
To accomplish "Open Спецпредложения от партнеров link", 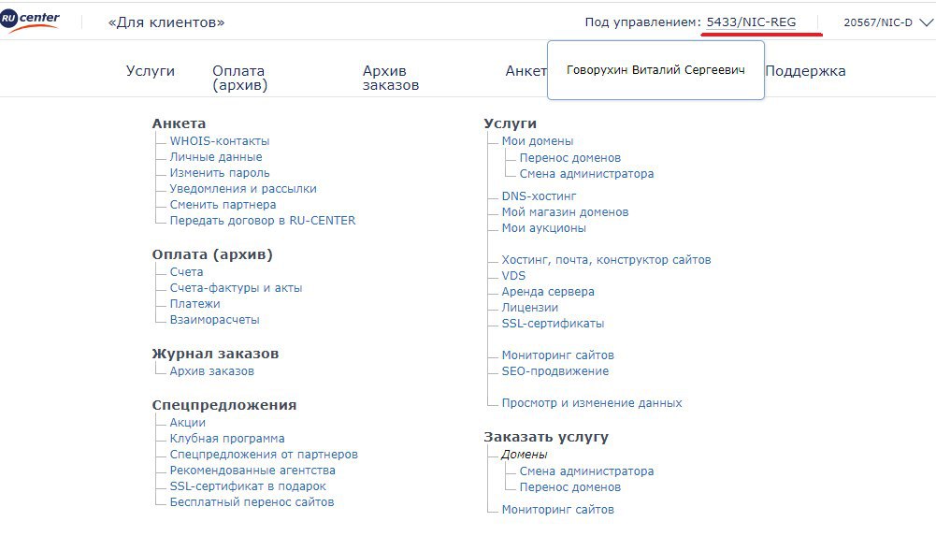I will (264, 455).
